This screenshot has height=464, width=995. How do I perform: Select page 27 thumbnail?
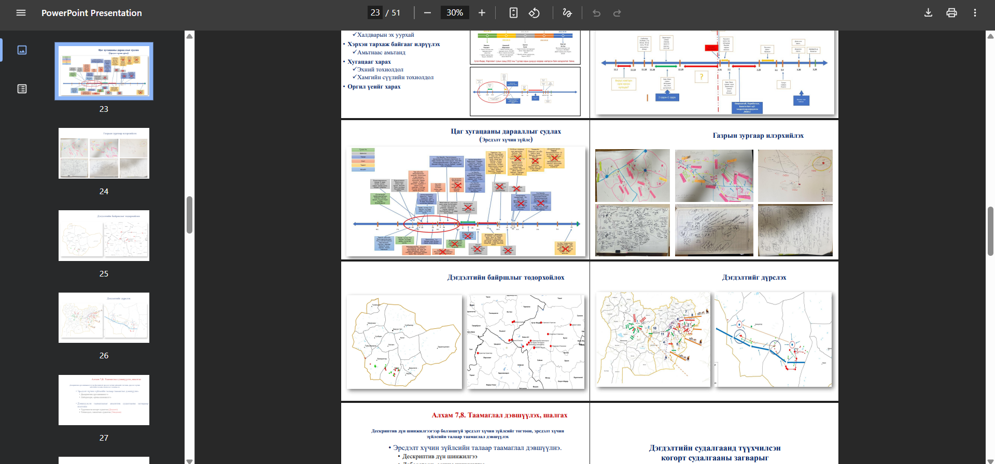(104, 400)
